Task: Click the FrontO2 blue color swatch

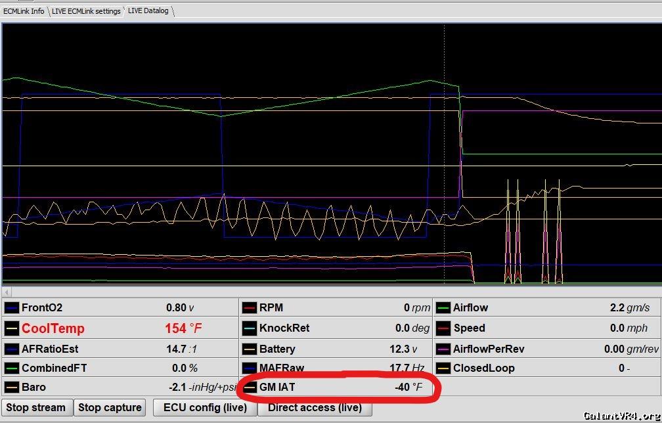Action: point(12,307)
